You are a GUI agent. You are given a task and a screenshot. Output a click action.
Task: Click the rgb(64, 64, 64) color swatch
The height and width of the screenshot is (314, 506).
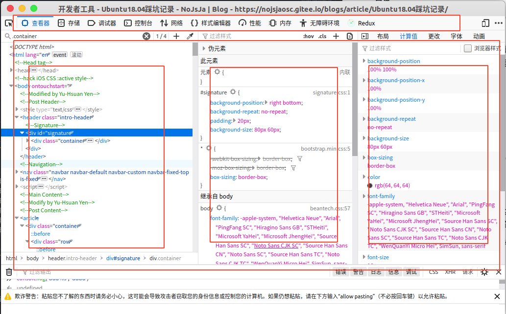click(370, 185)
